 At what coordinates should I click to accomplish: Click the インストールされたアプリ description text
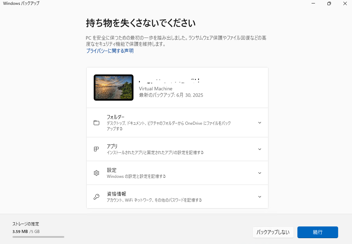coord(155,153)
